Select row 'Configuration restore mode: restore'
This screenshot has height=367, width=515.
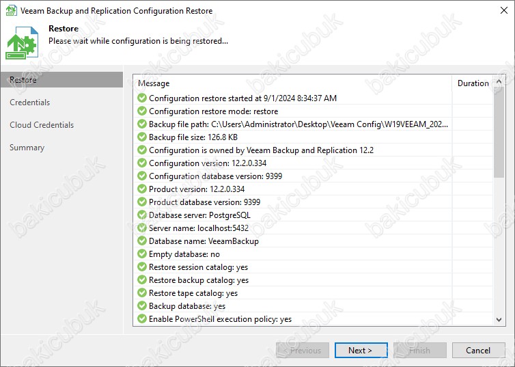click(x=314, y=111)
